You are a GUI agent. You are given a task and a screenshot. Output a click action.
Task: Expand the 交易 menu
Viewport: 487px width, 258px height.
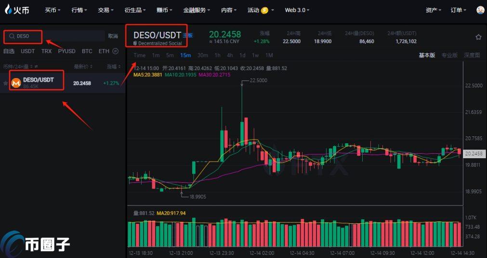coord(105,10)
